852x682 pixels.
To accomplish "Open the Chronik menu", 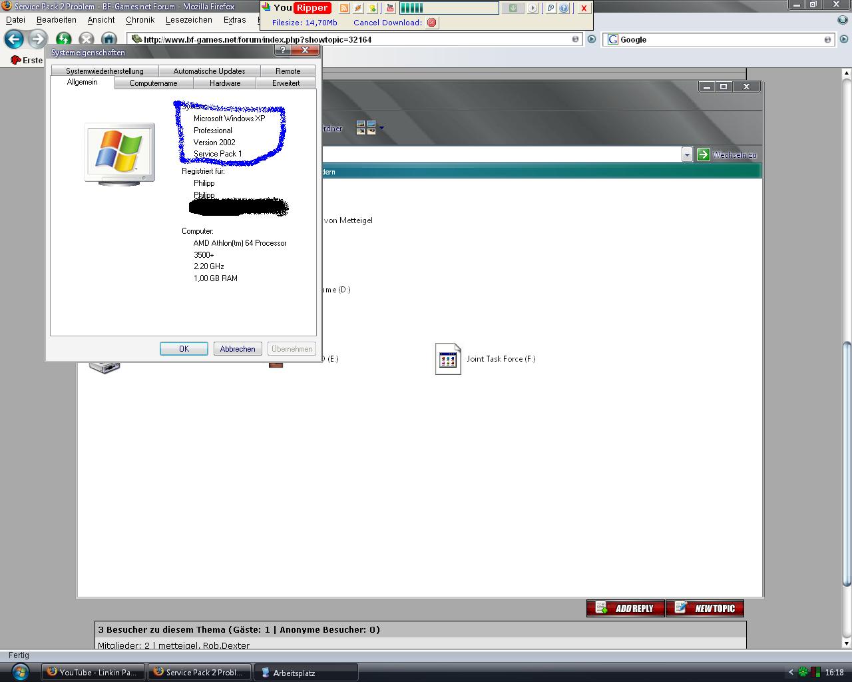I will click(140, 20).
